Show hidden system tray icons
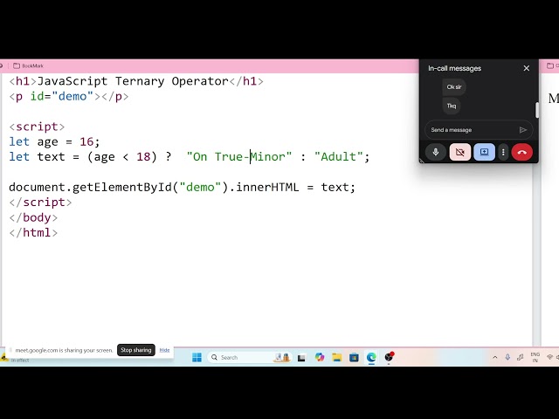This screenshot has height=419, width=559. (495, 357)
